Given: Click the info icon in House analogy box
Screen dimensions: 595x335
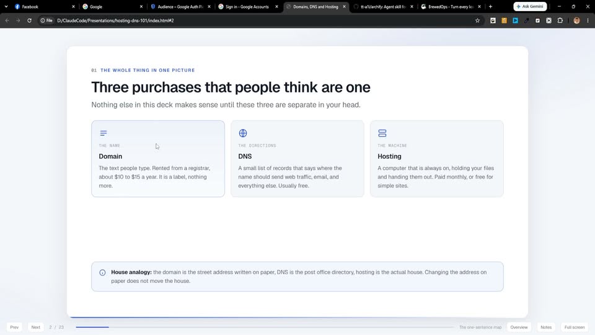Looking at the screenshot, I should (x=102, y=273).
